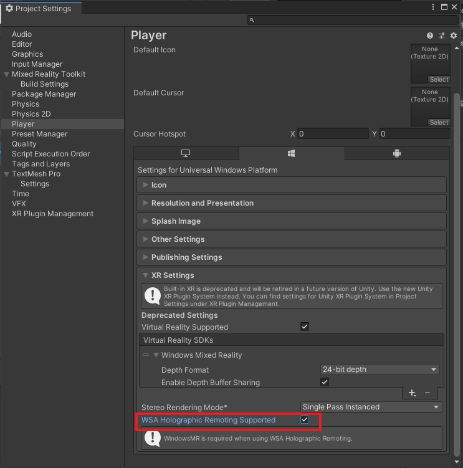Click the vertical scrollbar thumb
The image size is (463, 468).
[456, 275]
